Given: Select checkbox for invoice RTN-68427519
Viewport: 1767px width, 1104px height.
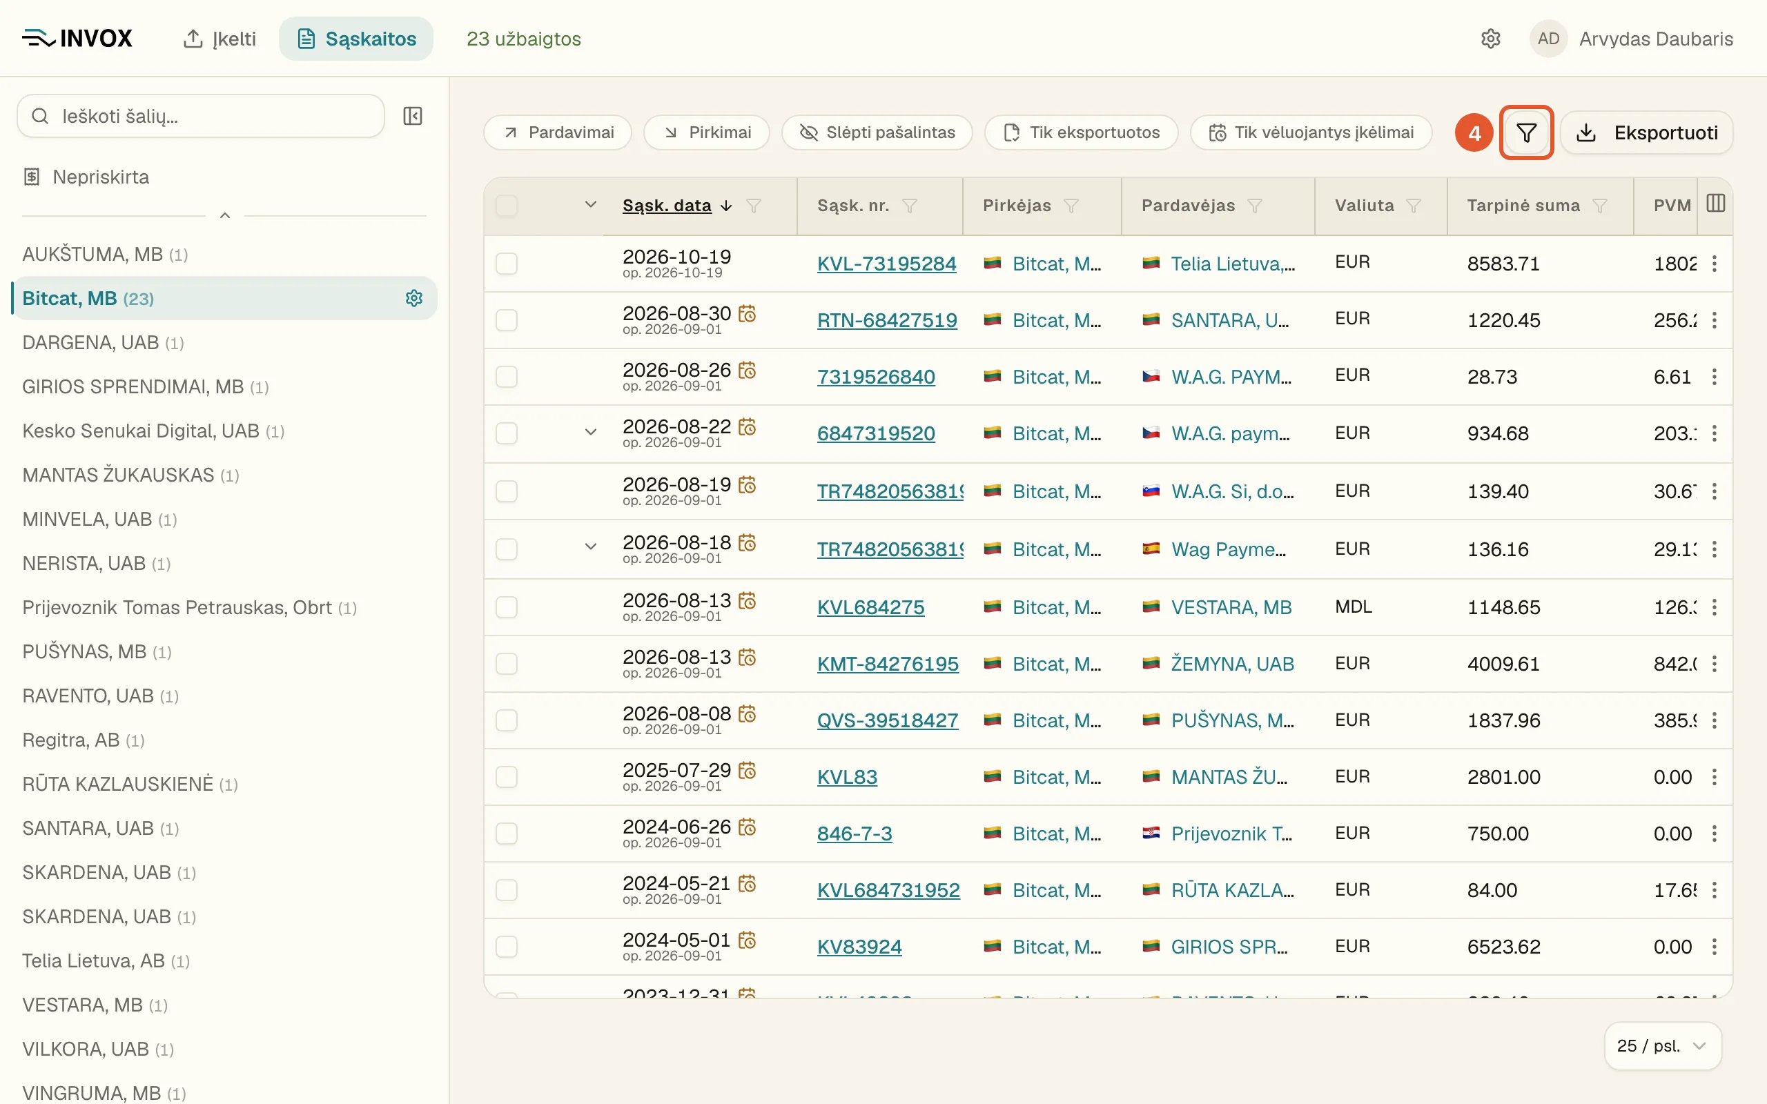Looking at the screenshot, I should point(507,319).
